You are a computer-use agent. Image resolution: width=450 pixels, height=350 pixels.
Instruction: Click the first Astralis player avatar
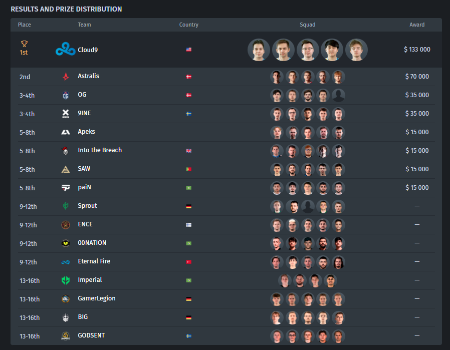click(x=277, y=77)
